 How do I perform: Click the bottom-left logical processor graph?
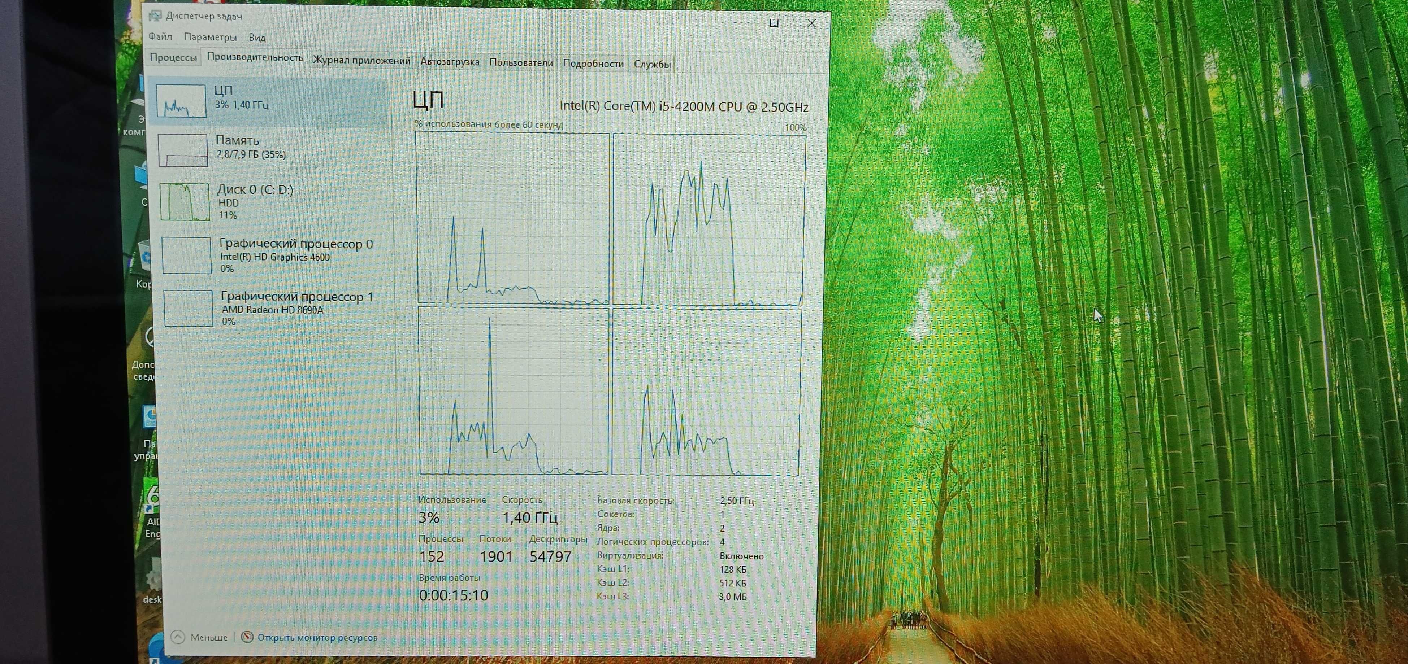point(514,391)
